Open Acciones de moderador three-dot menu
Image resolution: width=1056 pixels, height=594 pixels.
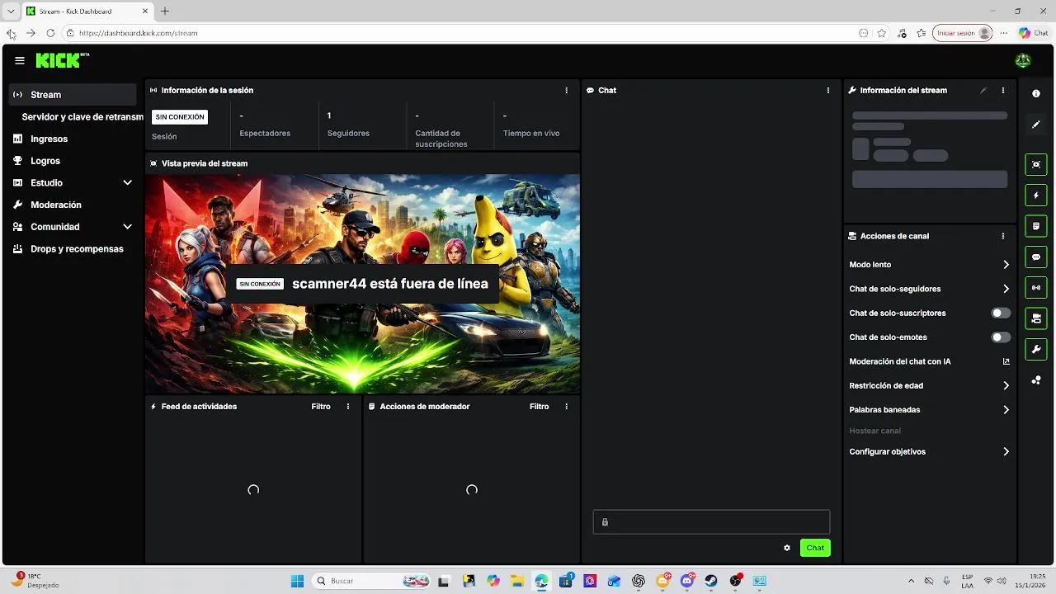(x=566, y=407)
